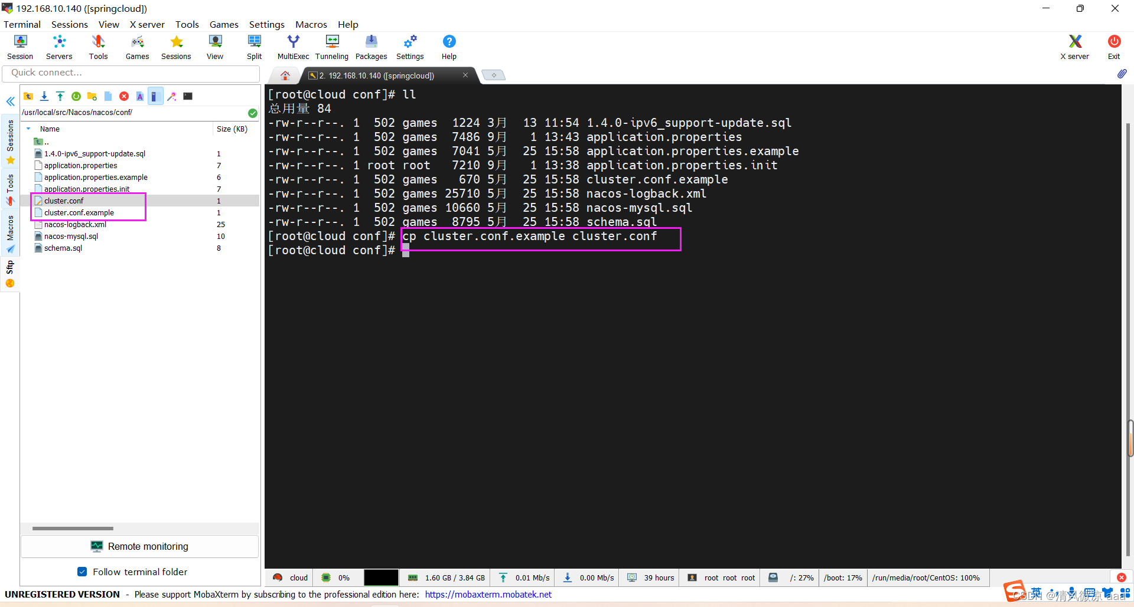Click the Quick connect input field

131,73
